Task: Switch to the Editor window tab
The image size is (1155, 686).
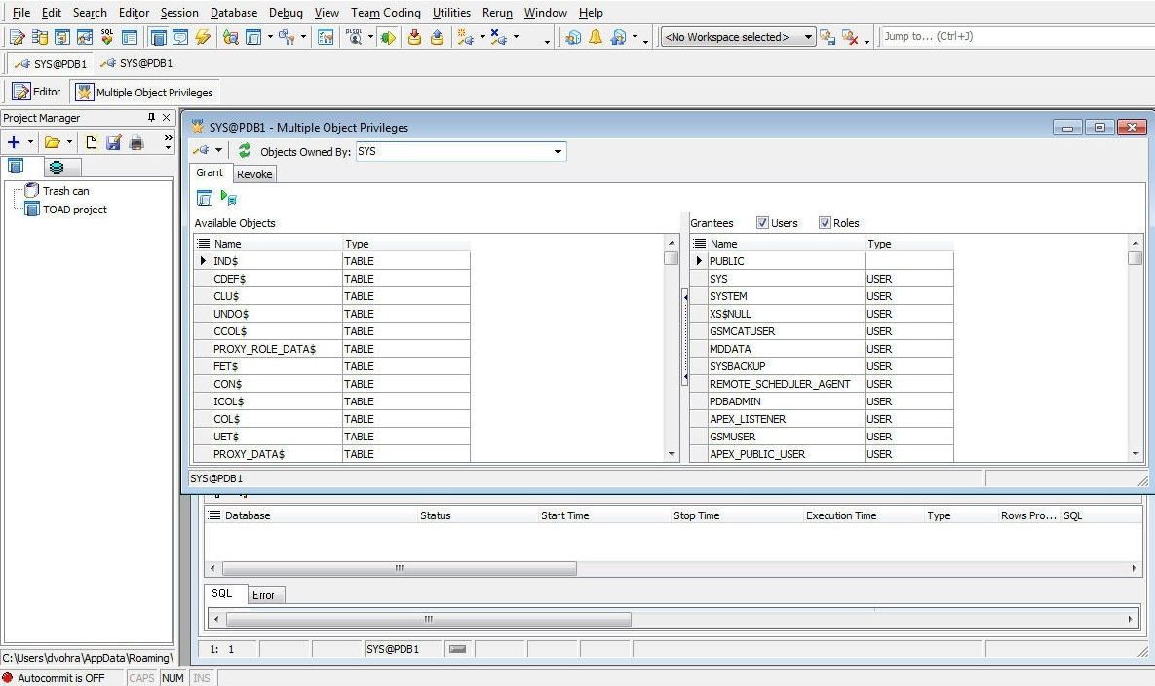Action: point(36,92)
